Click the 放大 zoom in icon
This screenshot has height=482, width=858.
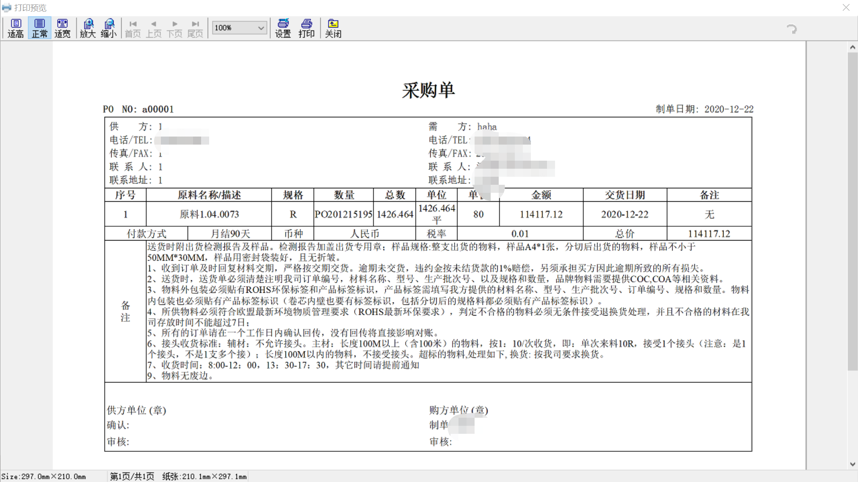88,28
